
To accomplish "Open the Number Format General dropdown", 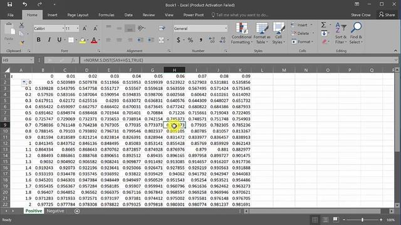I will click(226, 28).
